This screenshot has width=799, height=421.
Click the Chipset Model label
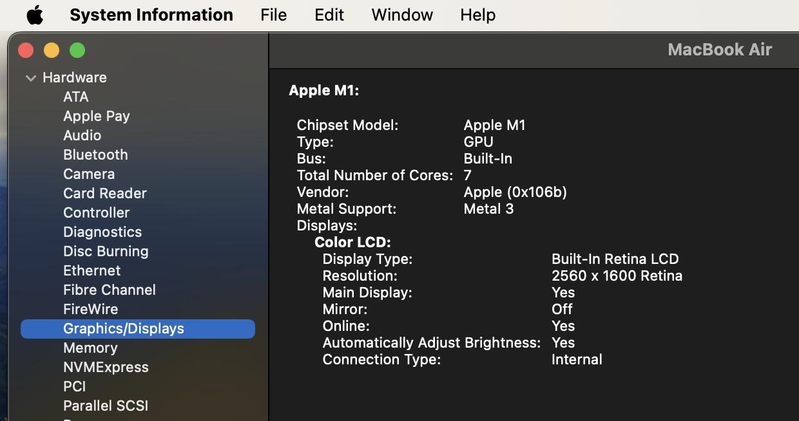(x=347, y=126)
